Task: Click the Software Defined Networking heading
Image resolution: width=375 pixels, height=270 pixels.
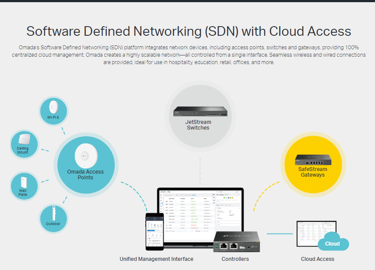Action: click(189, 31)
